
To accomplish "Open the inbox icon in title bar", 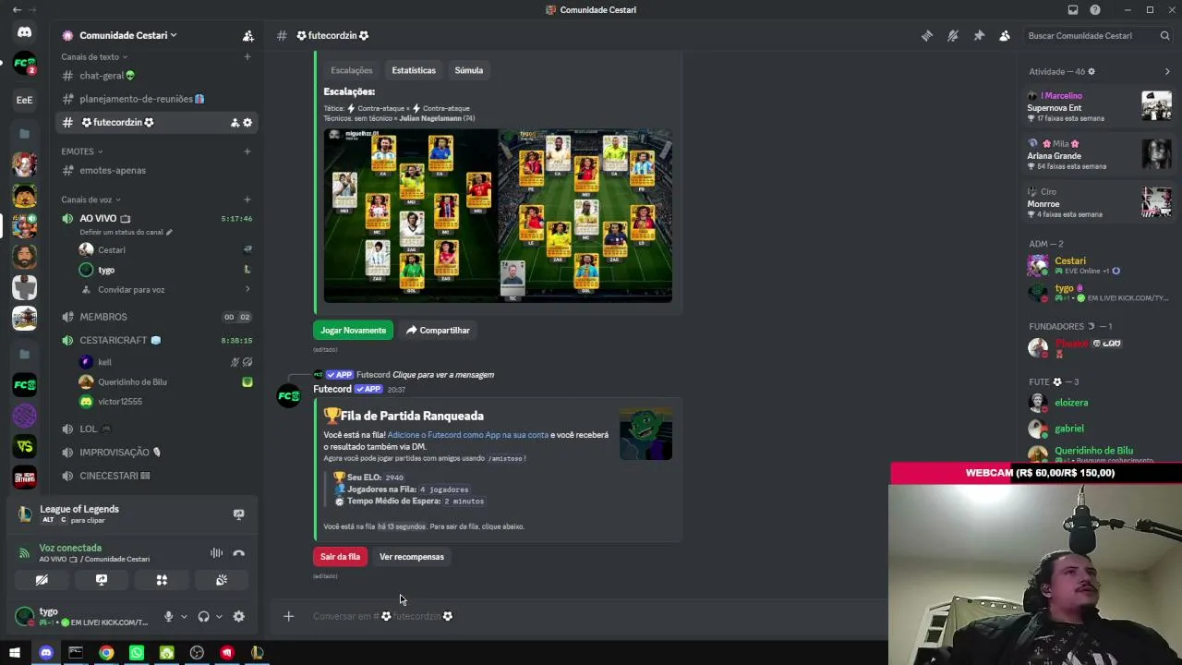I will pos(1073,10).
